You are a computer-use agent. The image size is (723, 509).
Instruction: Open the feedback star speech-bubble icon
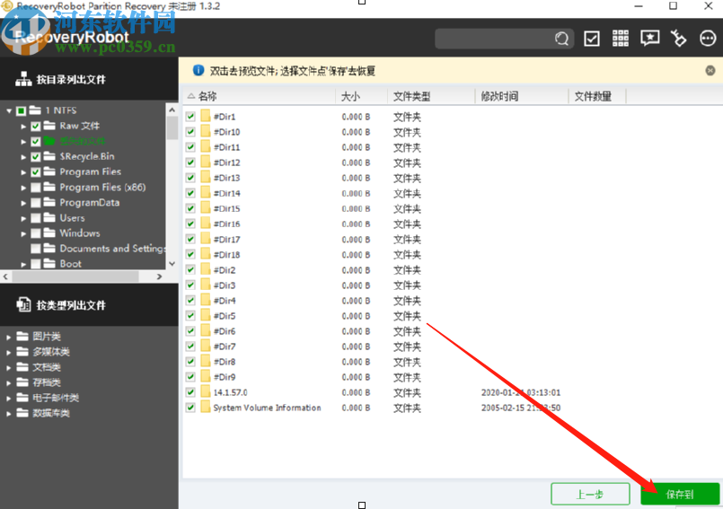tap(649, 39)
